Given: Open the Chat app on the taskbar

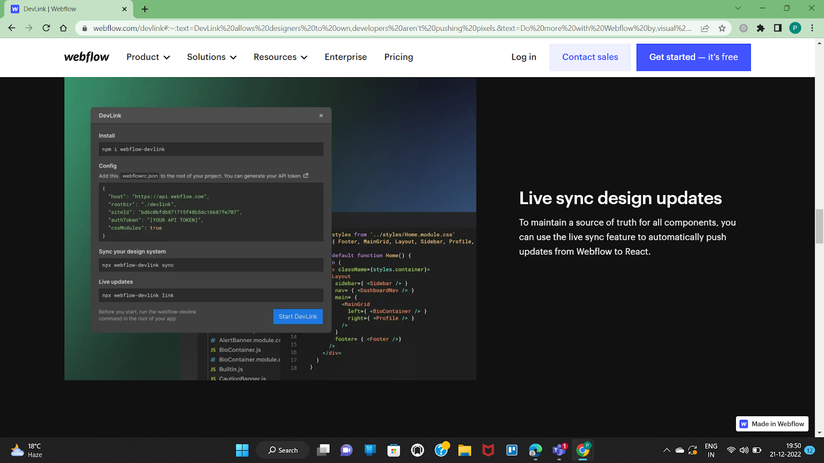Looking at the screenshot, I should pos(346,450).
